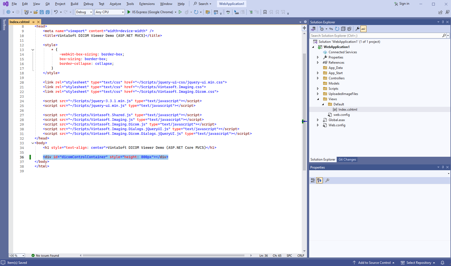The image size is (451, 266).
Task: Click Sync with Active Document icon
Action: [x=331, y=29]
